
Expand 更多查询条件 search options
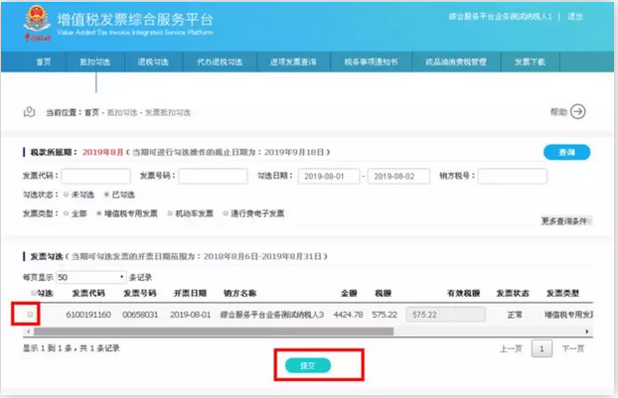(566, 220)
